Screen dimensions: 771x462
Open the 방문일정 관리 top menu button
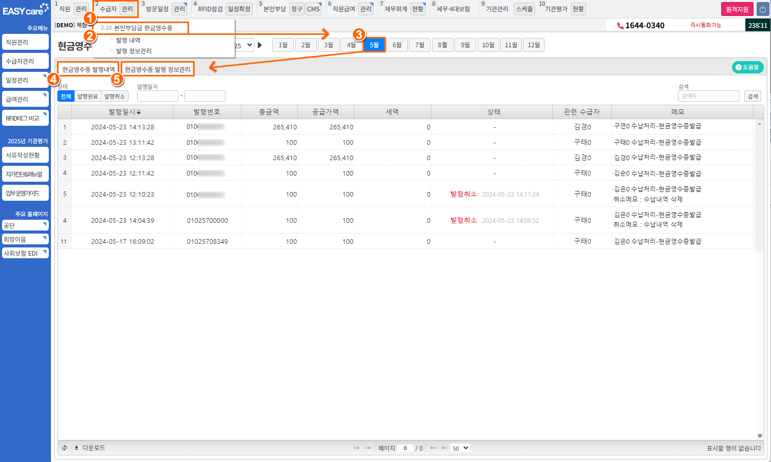pyautogui.click(x=179, y=9)
